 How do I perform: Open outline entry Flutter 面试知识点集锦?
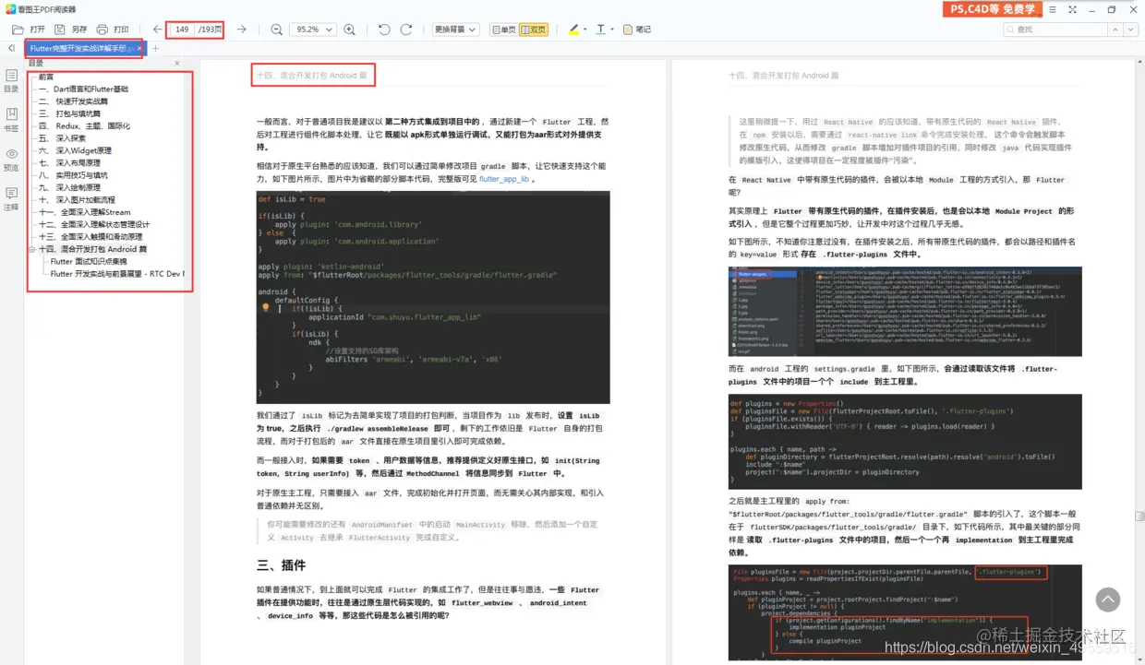pos(89,261)
